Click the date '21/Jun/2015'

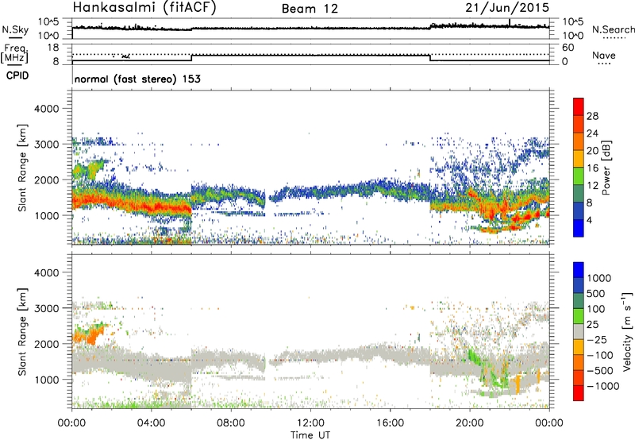(x=507, y=7)
